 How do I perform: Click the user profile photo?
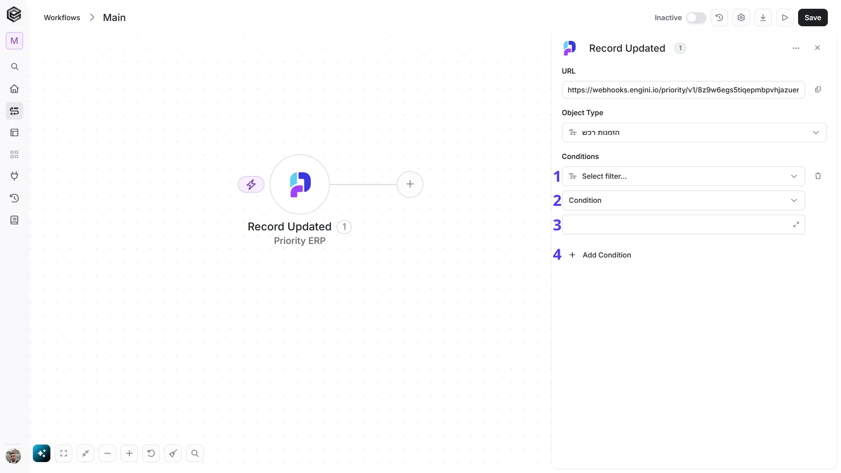(x=14, y=456)
